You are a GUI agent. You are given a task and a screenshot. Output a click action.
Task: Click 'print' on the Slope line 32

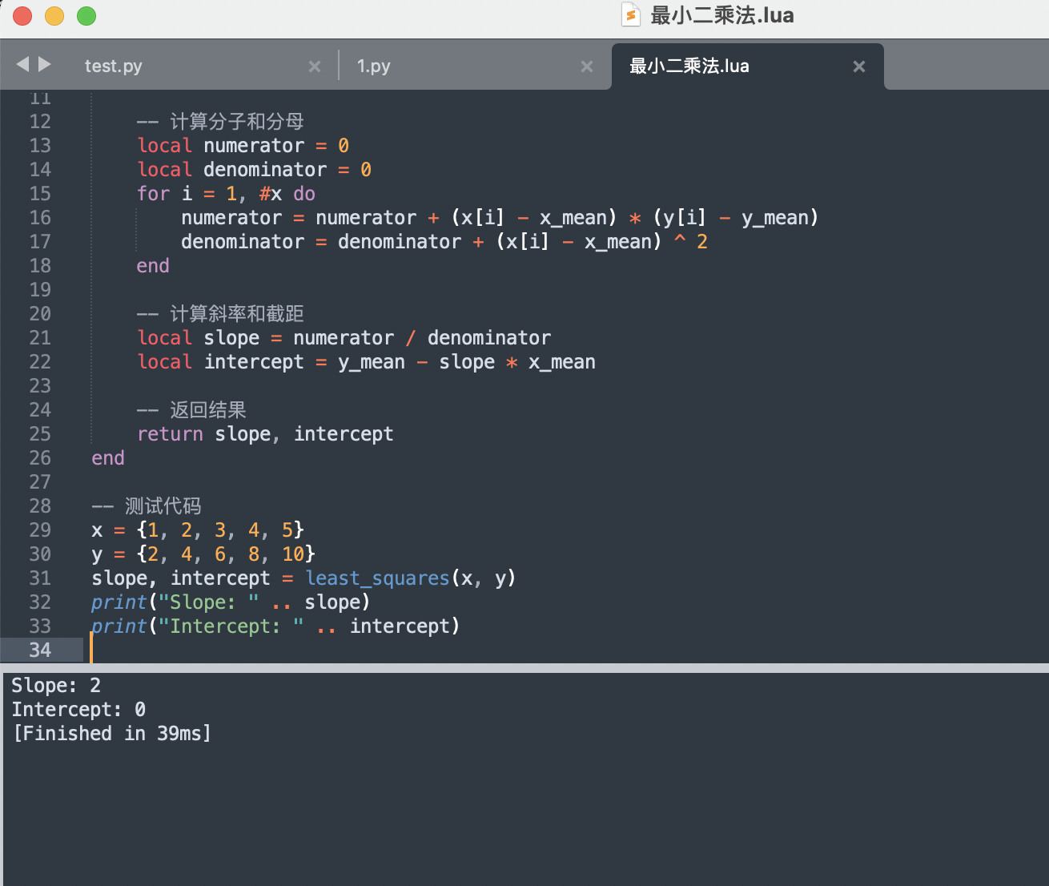coord(119,602)
